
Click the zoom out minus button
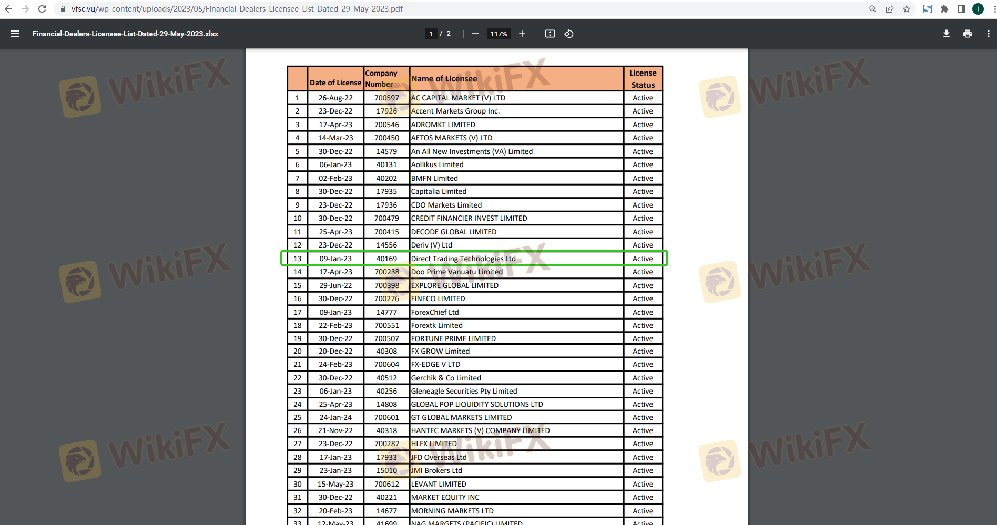[x=475, y=34]
